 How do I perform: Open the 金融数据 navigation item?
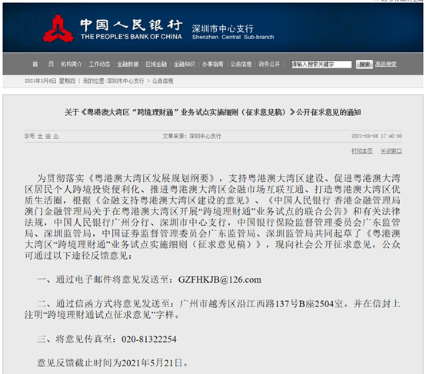pyautogui.click(x=128, y=65)
